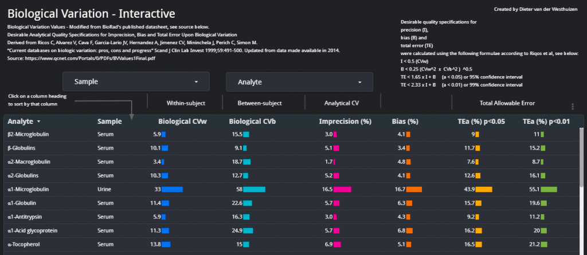Sort by the Bias (%) column
Image resolution: width=587 pixels, height=255 pixels.
click(405, 121)
